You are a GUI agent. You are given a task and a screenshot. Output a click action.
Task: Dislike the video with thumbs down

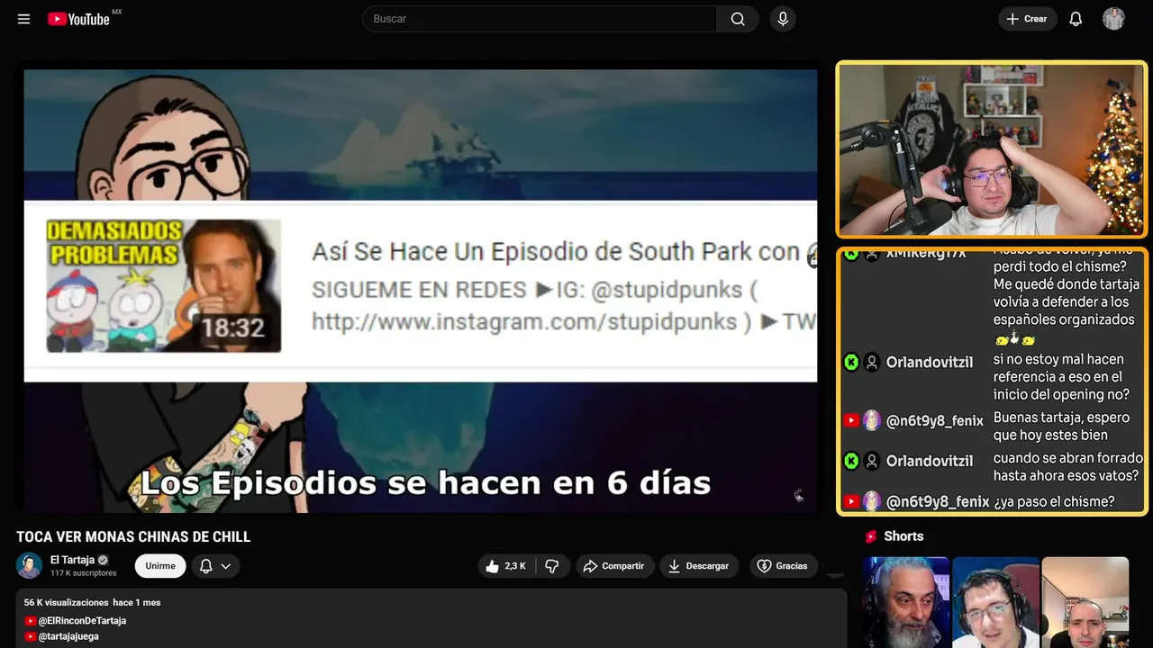click(x=552, y=566)
